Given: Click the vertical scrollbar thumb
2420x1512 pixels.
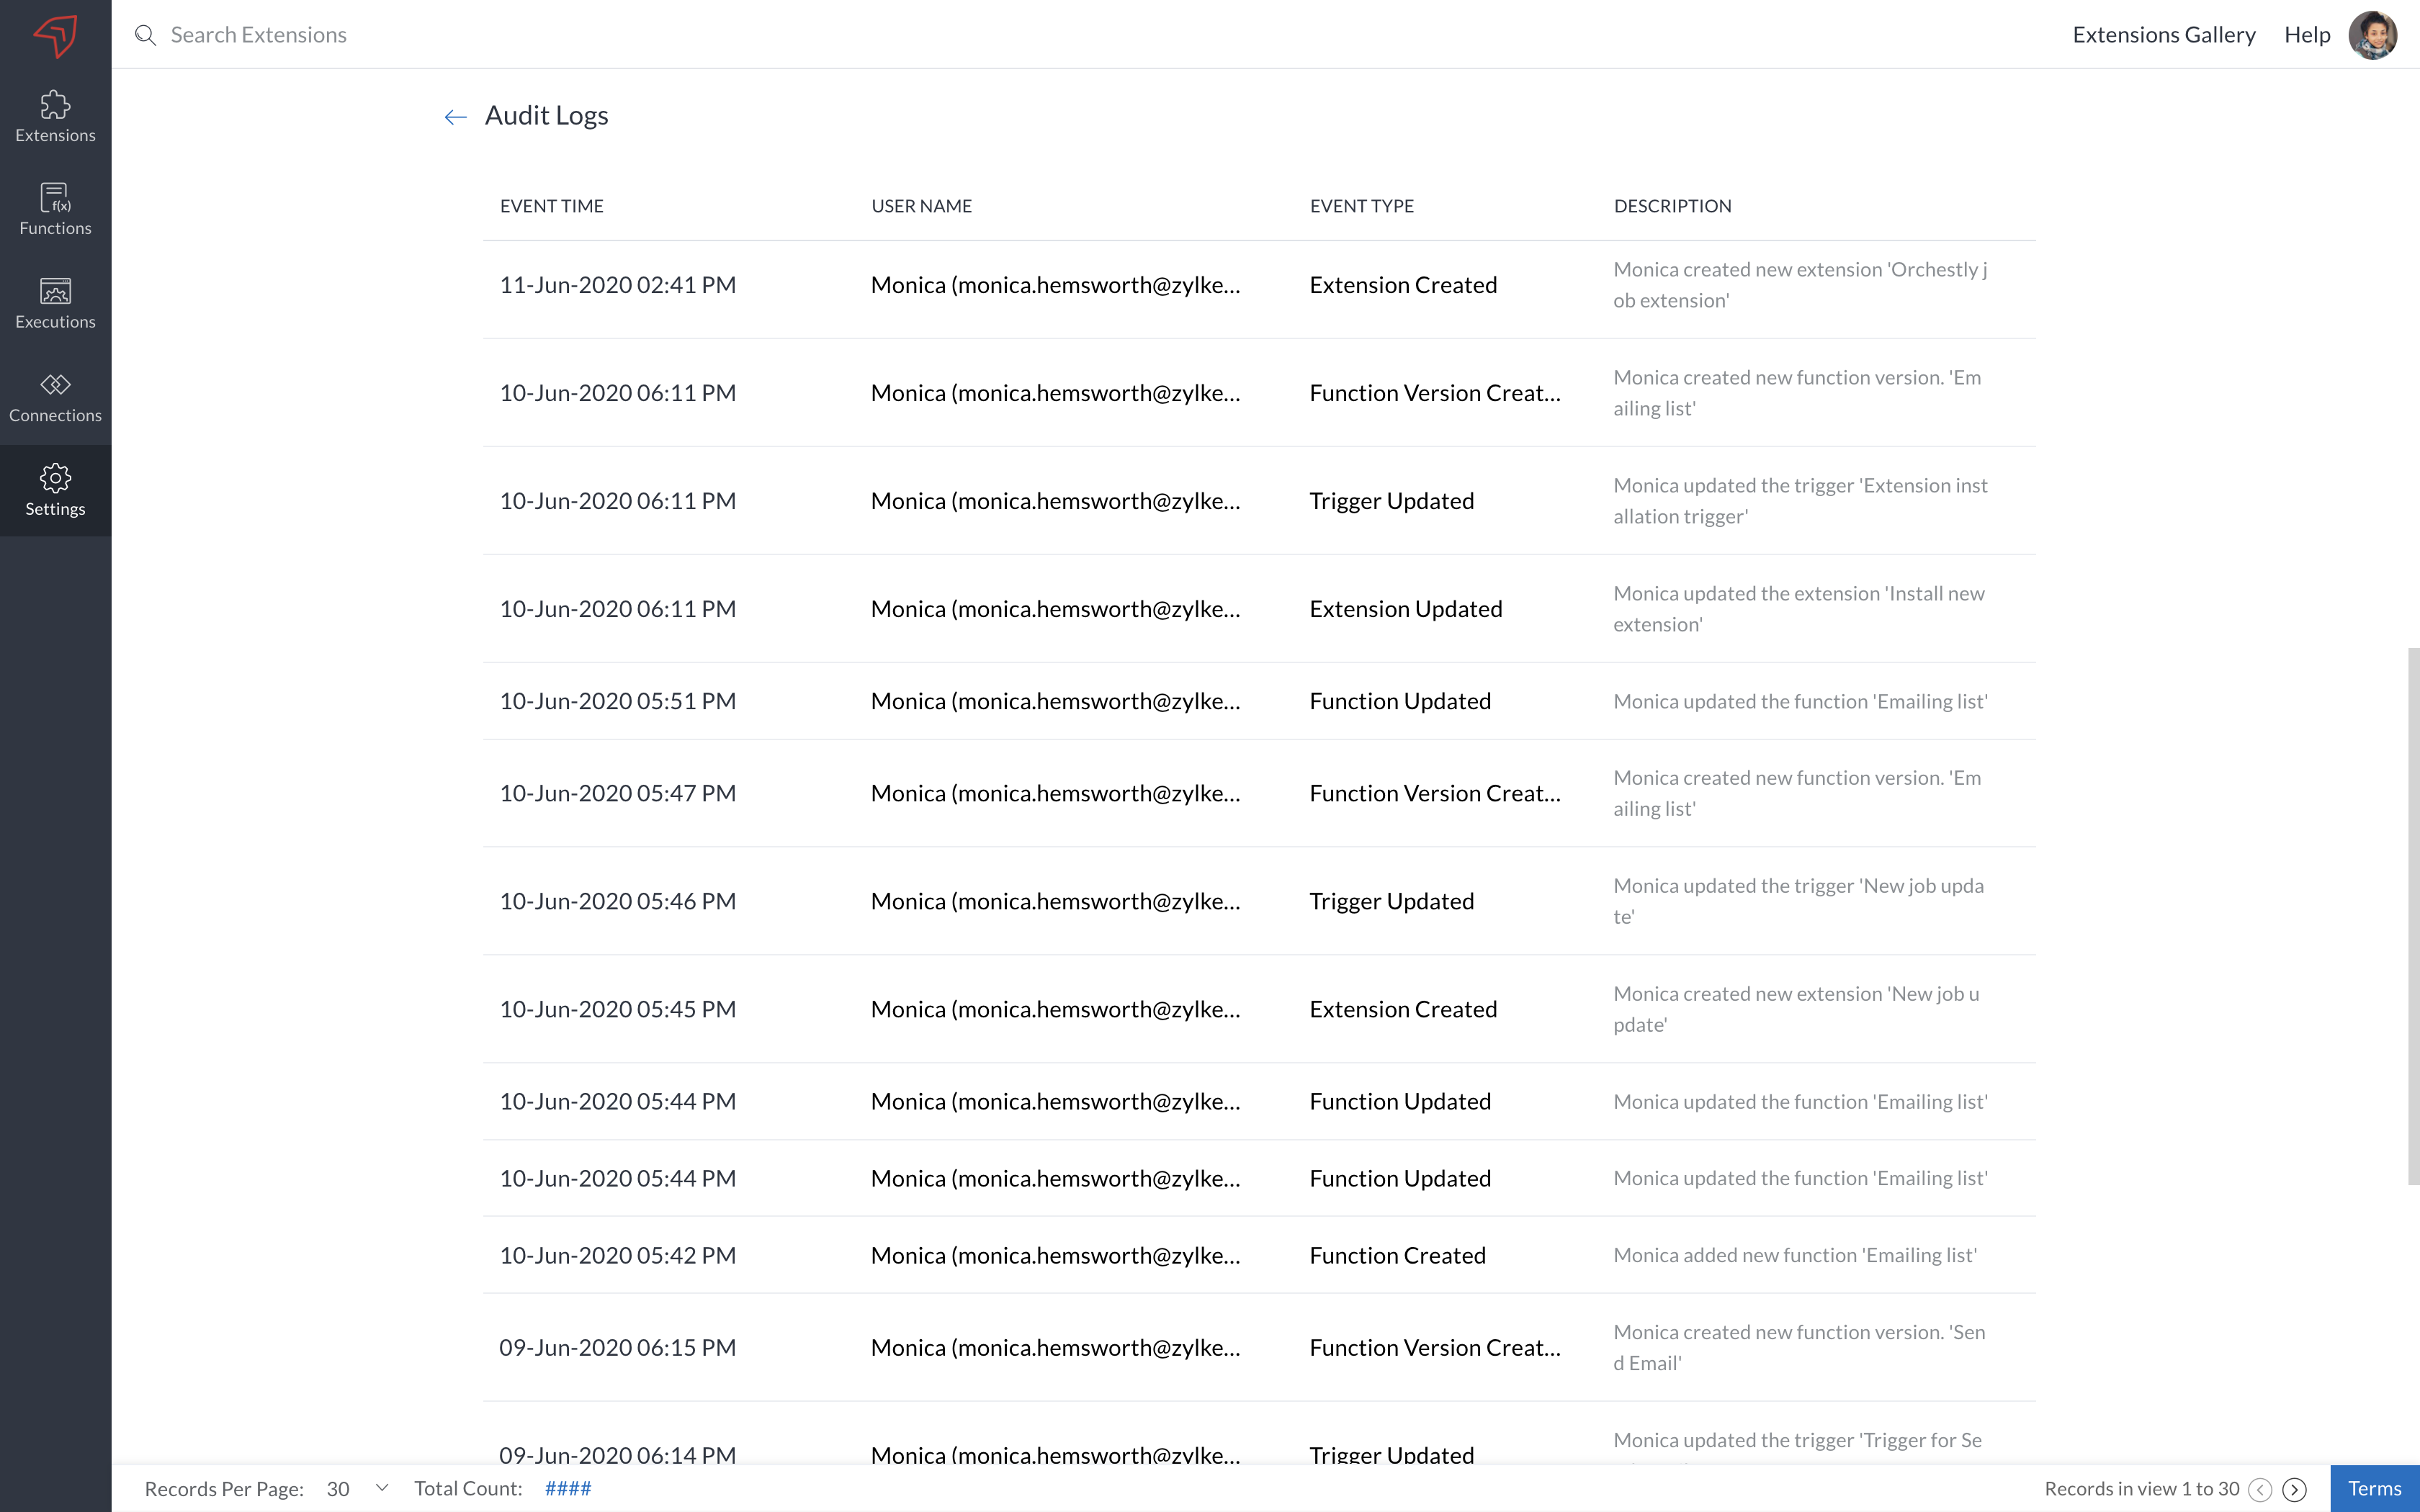Looking at the screenshot, I should click(2413, 915).
